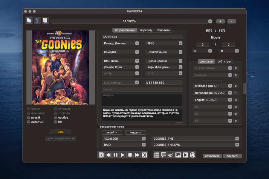Click the orange rating value 0,00

(61, 132)
